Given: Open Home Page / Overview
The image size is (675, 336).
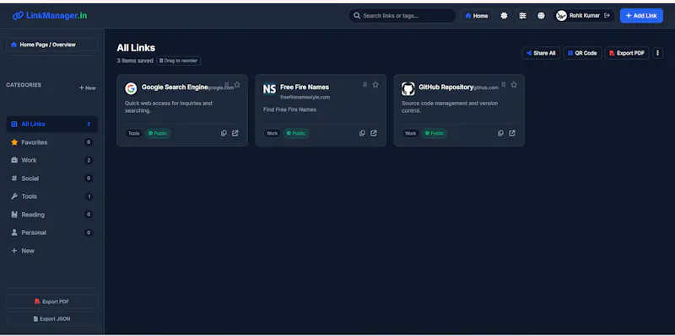Looking at the screenshot, I should coord(51,45).
